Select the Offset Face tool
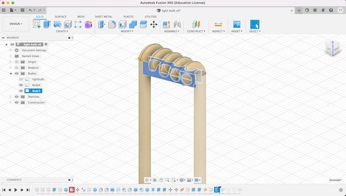Screen dimensions: 346x196 143,24
